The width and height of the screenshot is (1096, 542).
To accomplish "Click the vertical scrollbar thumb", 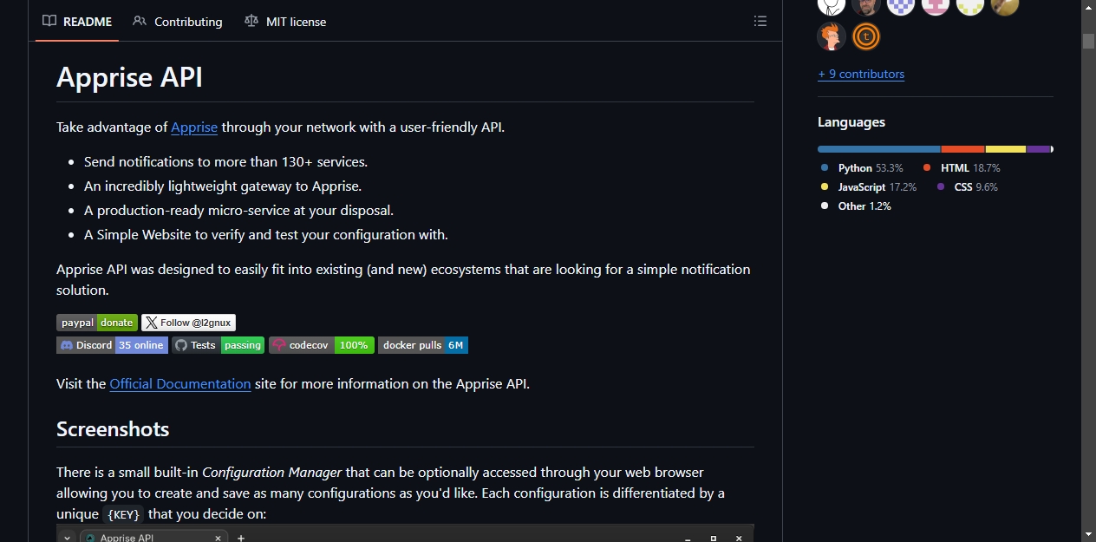I will (1088, 41).
